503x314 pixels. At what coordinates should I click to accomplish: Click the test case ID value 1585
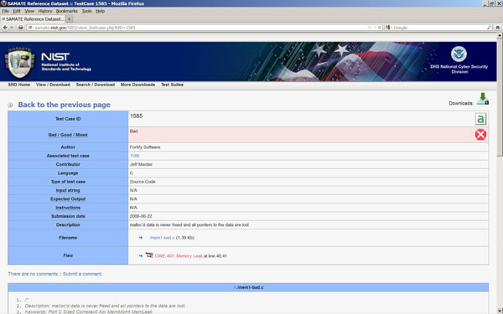[137, 116]
